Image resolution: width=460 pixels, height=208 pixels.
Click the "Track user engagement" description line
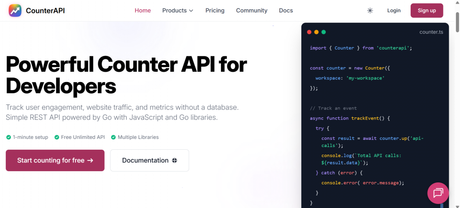click(x=122, y=107)
